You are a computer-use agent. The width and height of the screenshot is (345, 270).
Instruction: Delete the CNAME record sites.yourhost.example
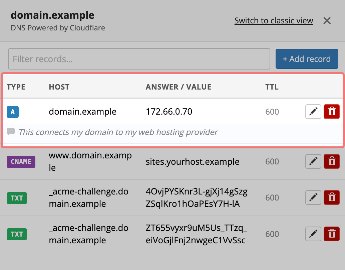(332, 162)
